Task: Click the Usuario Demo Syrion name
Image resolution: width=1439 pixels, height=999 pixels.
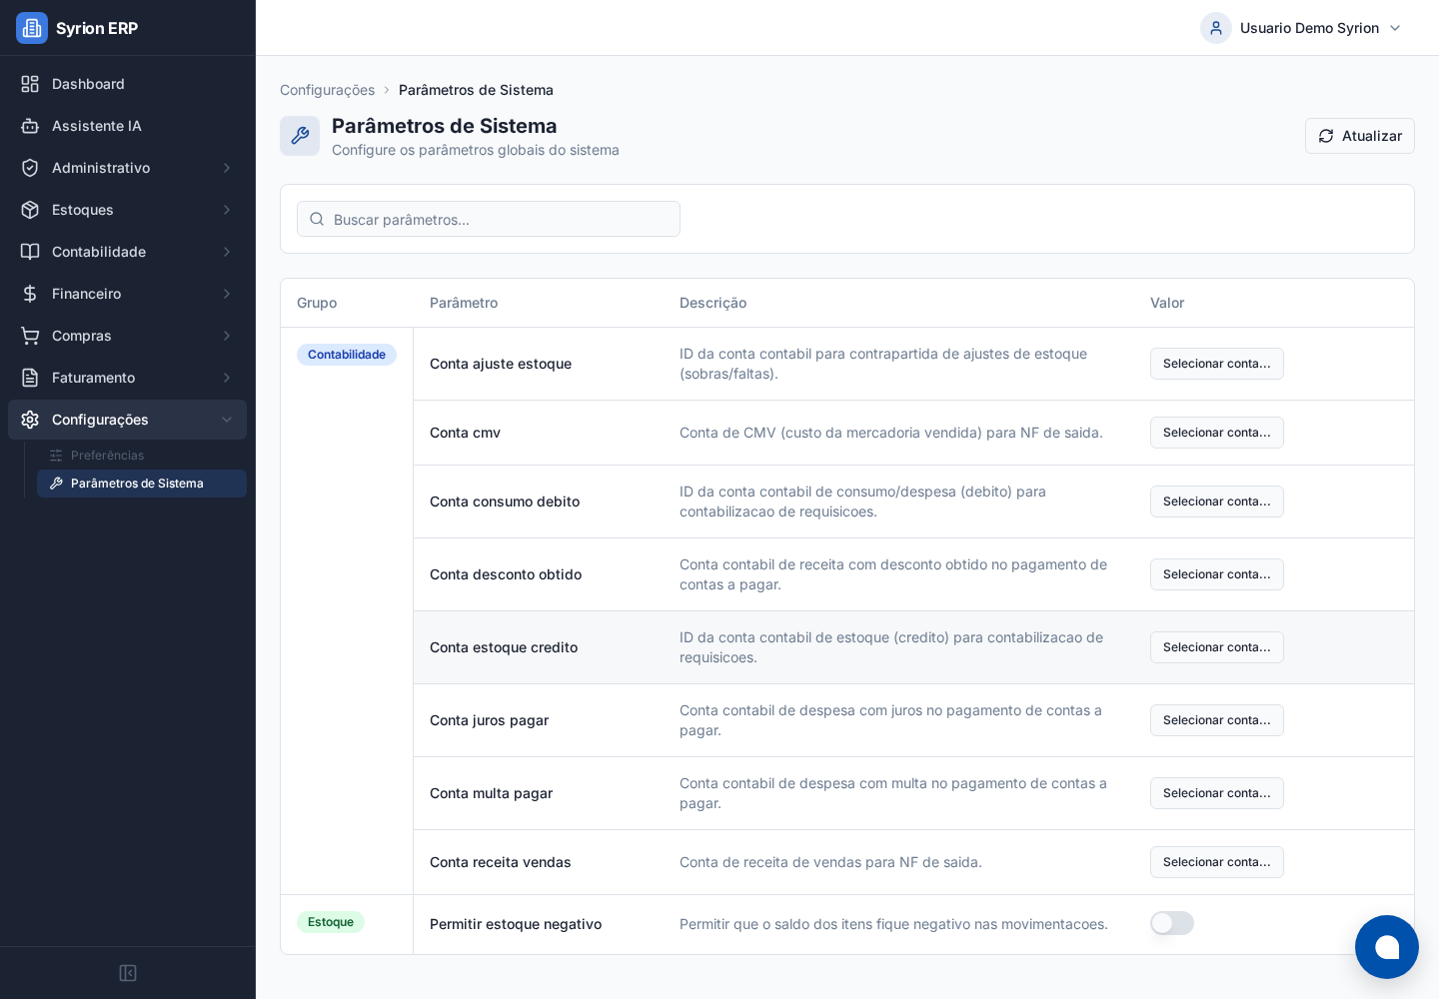Action: point(1309,28)
